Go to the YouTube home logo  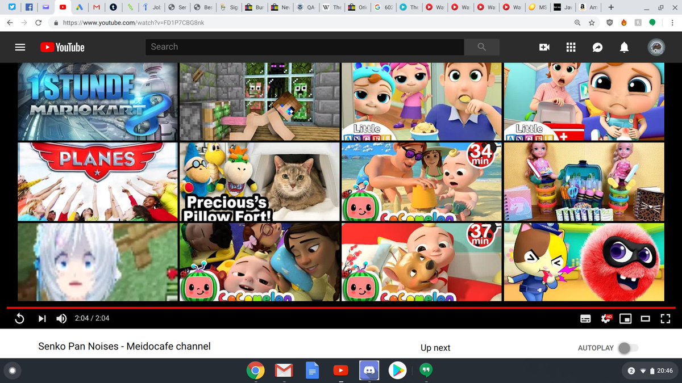[63, 47]
